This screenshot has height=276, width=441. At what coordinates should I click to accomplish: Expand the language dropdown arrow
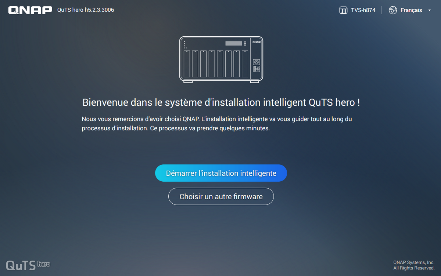pyautogui.click(x=429, y=10)
